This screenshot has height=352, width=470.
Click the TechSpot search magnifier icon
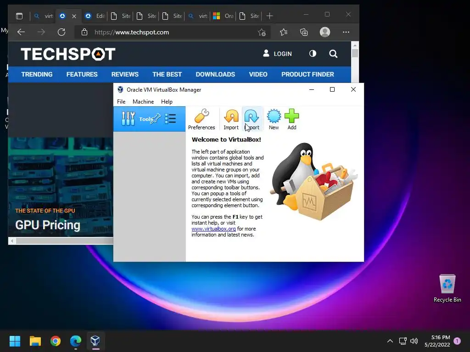click(x=333, y=54)
